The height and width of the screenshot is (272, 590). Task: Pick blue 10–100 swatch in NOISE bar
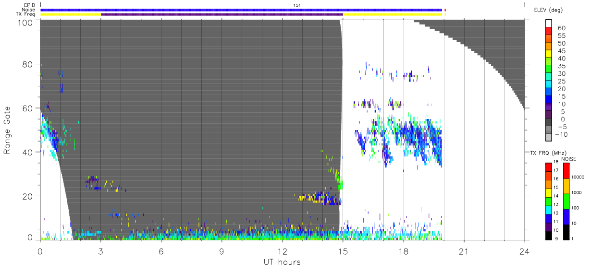pyautogui.click(x=566, y=217)
